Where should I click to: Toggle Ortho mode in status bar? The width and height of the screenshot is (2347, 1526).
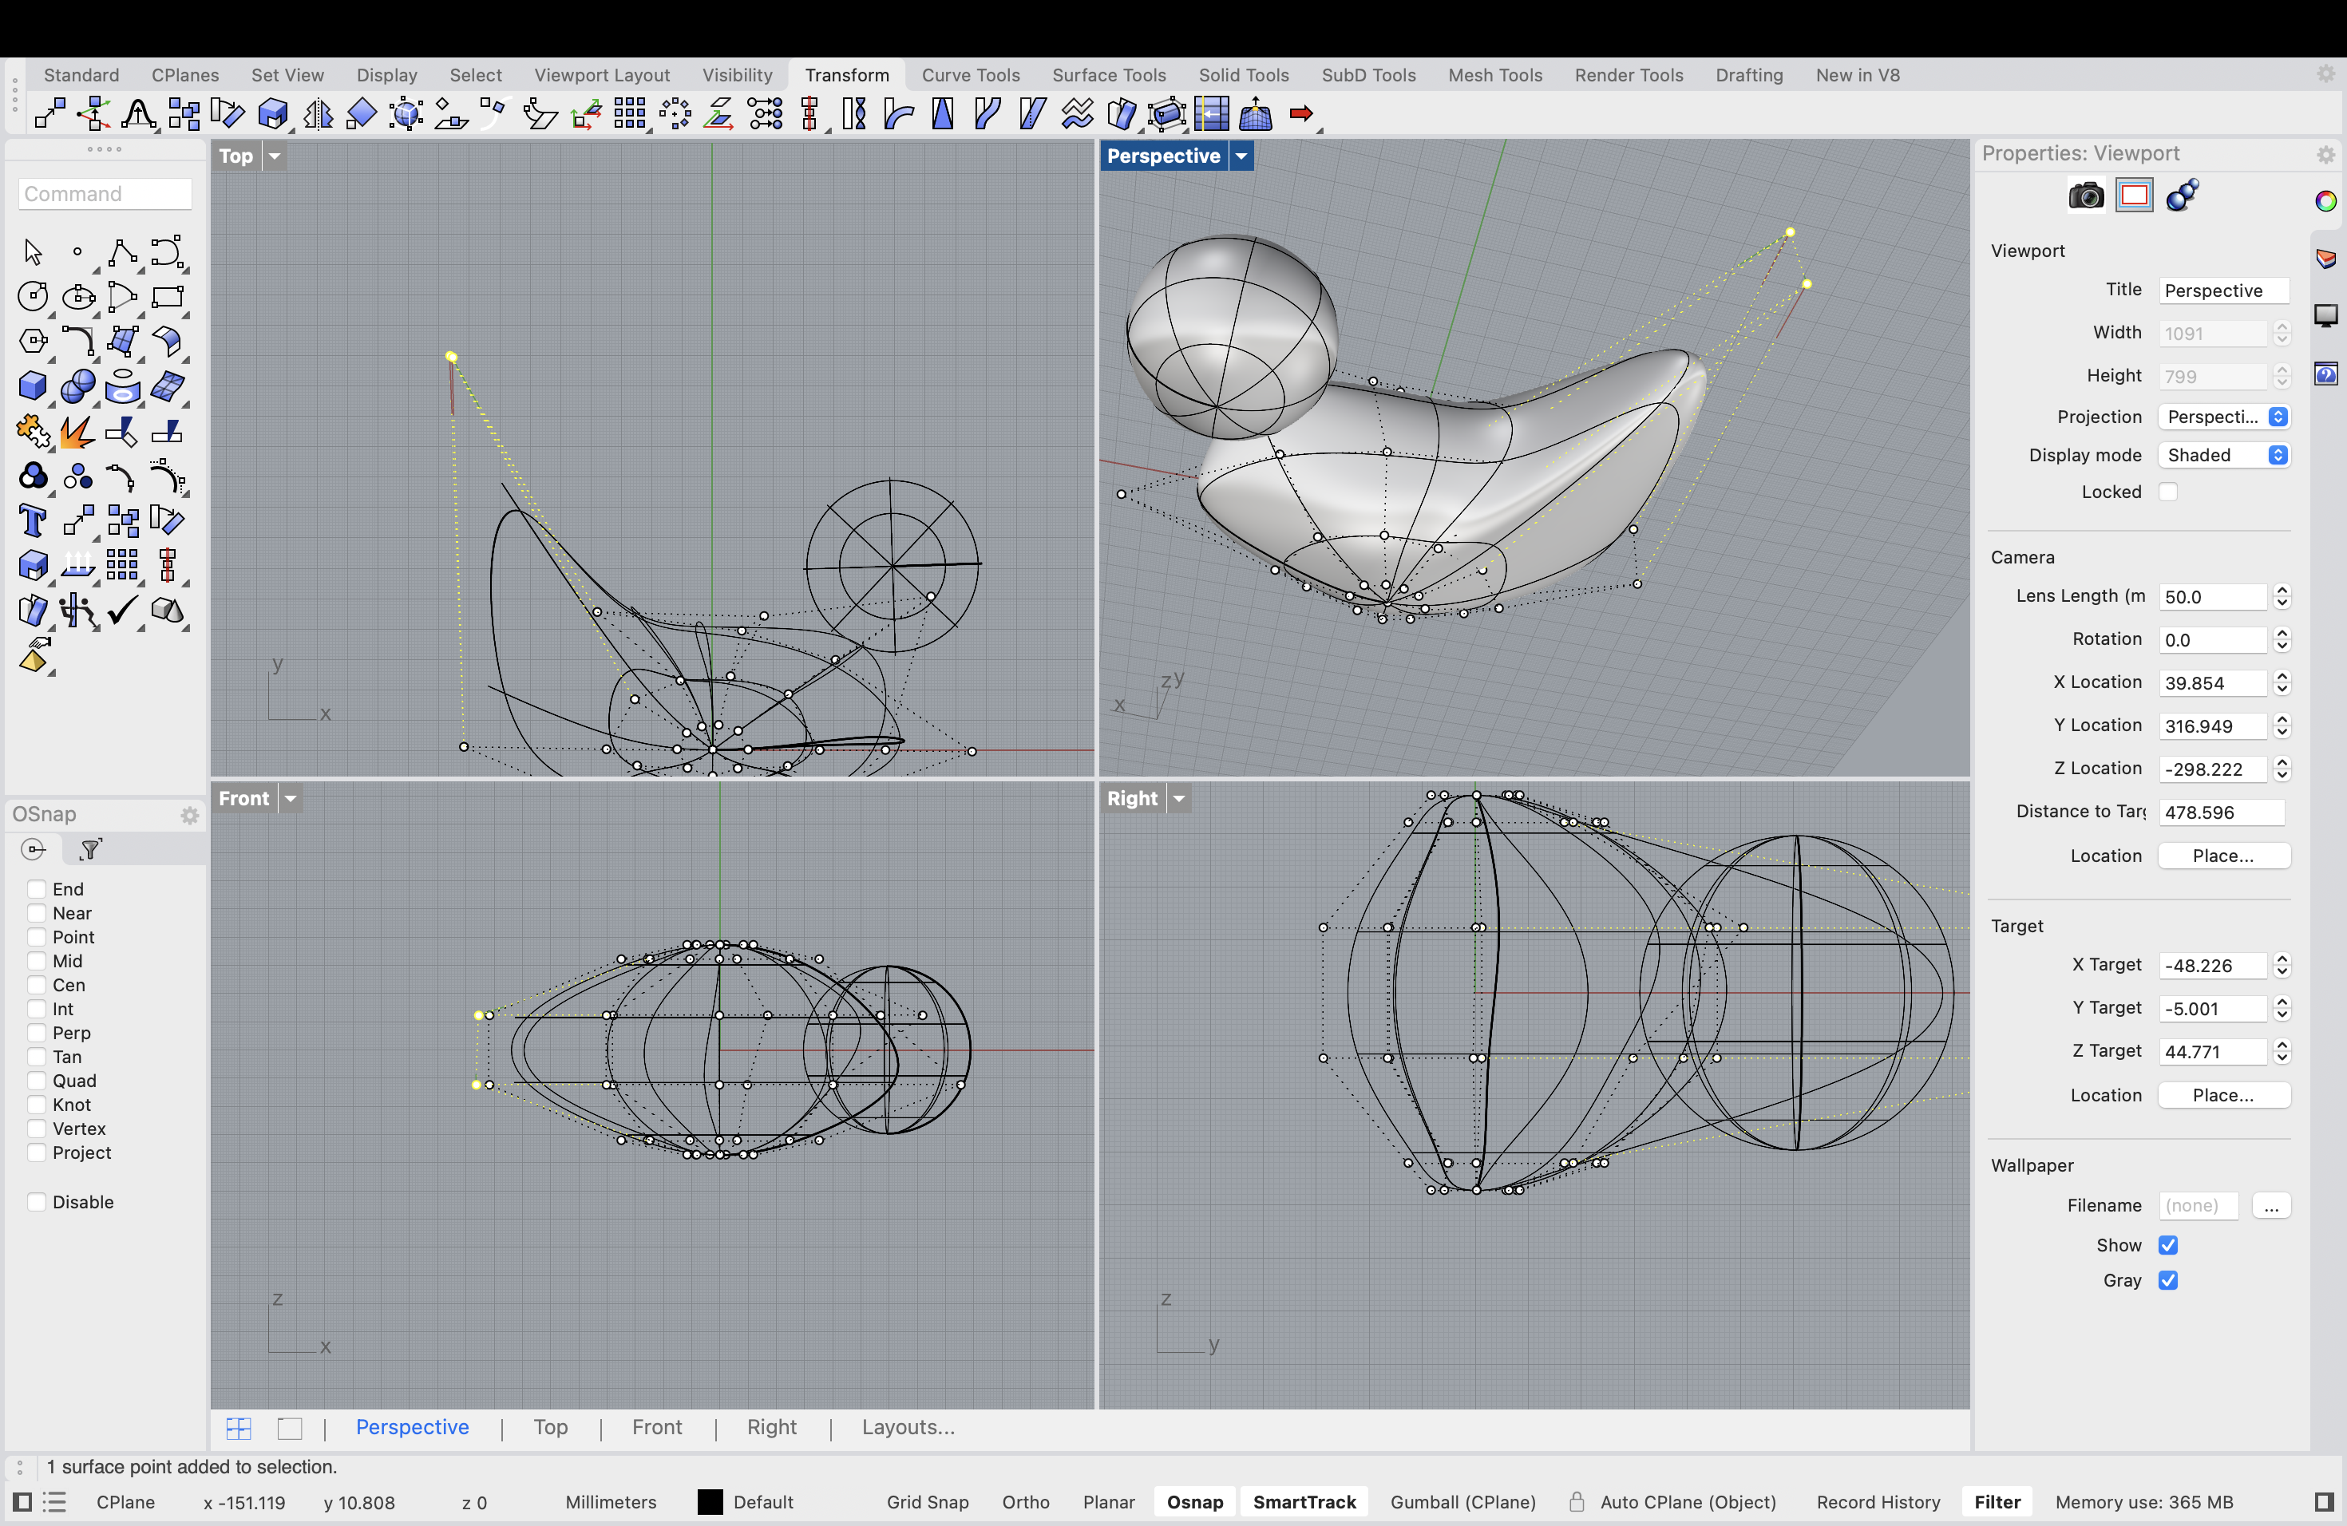pos(1026,1502)
